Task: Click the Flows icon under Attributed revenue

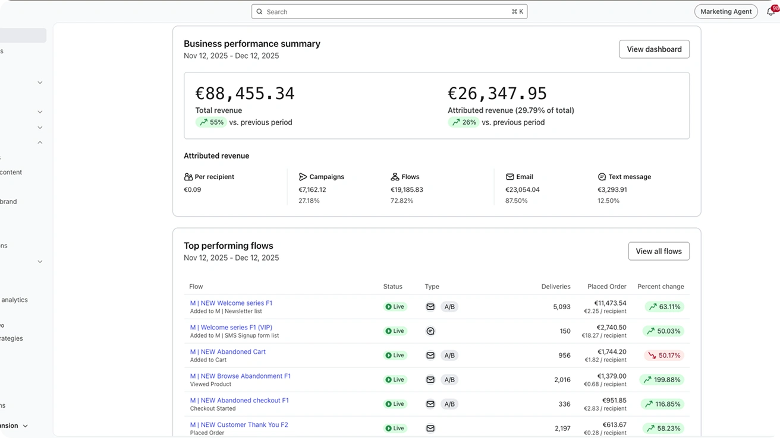Action: (x=395, y=177)
